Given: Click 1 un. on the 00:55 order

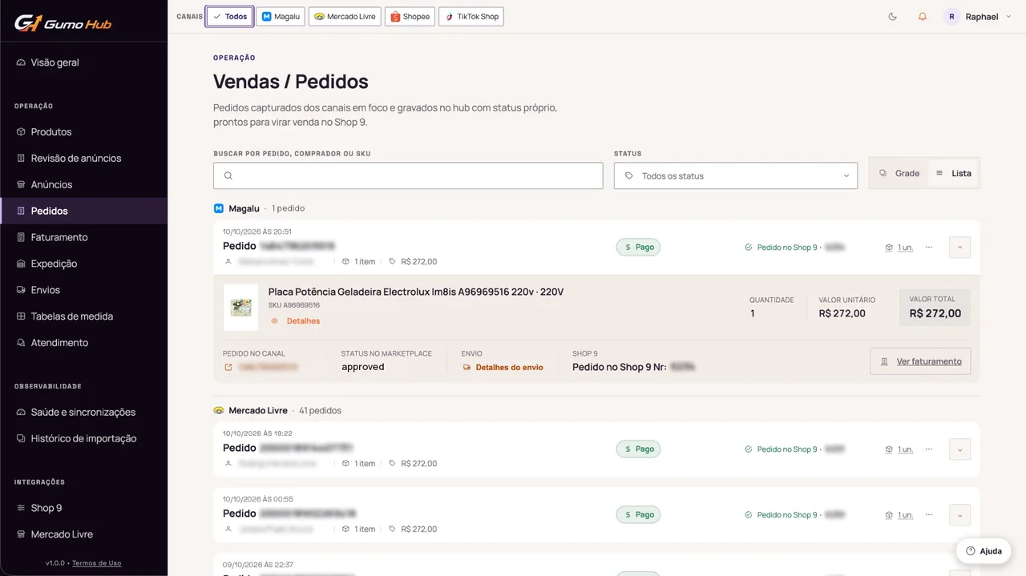Looking at the screenshot, I should pyautogui.click(x=899, y=515).
